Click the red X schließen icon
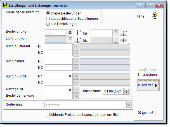Viewport: 170px width, 127px height. click(140, 113)
